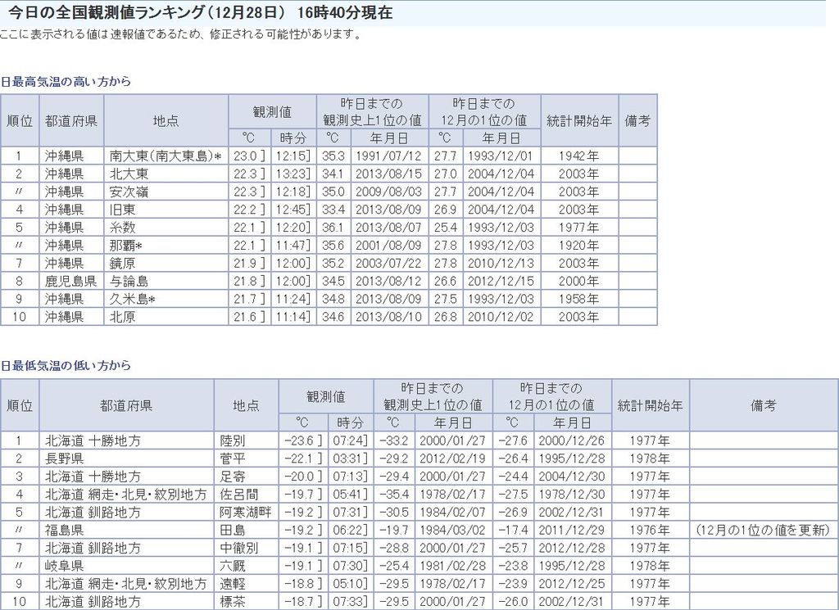Image resolution: width=839 pixels, height=610 pixels.
Task: Click the 長野県 prefecture cell
Action: [x=65, y=459]
